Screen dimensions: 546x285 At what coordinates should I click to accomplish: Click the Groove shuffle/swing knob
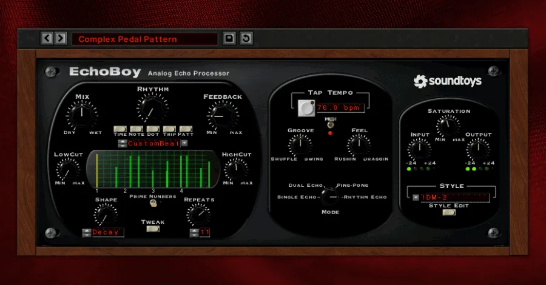tap(300, 145)
